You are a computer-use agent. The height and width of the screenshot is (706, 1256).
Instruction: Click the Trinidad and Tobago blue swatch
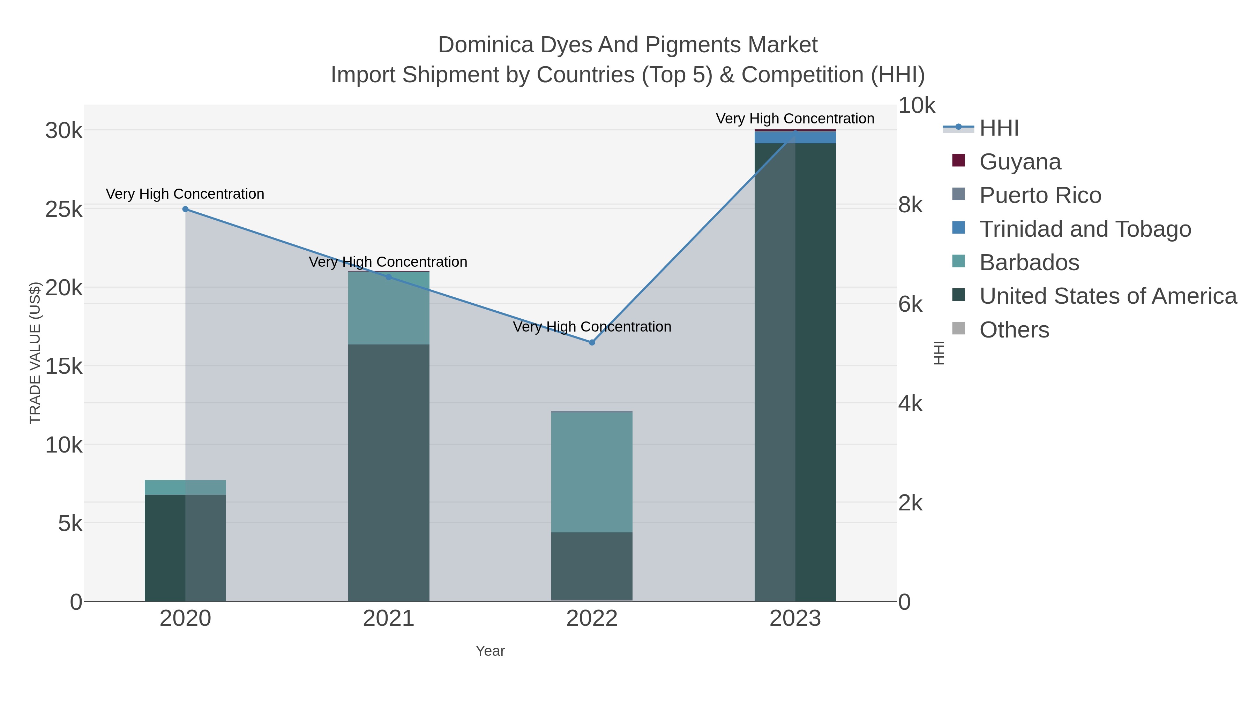959,228
